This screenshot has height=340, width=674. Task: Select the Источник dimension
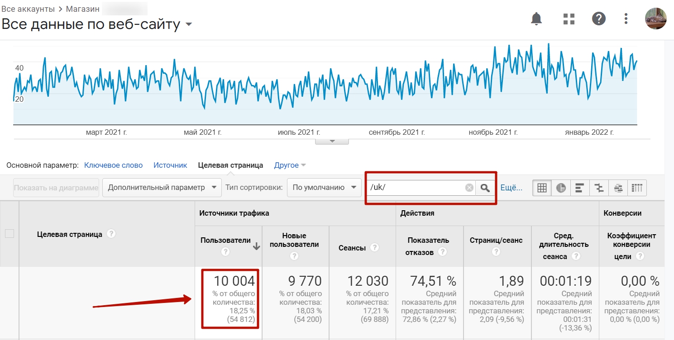(x=170, y=165)
